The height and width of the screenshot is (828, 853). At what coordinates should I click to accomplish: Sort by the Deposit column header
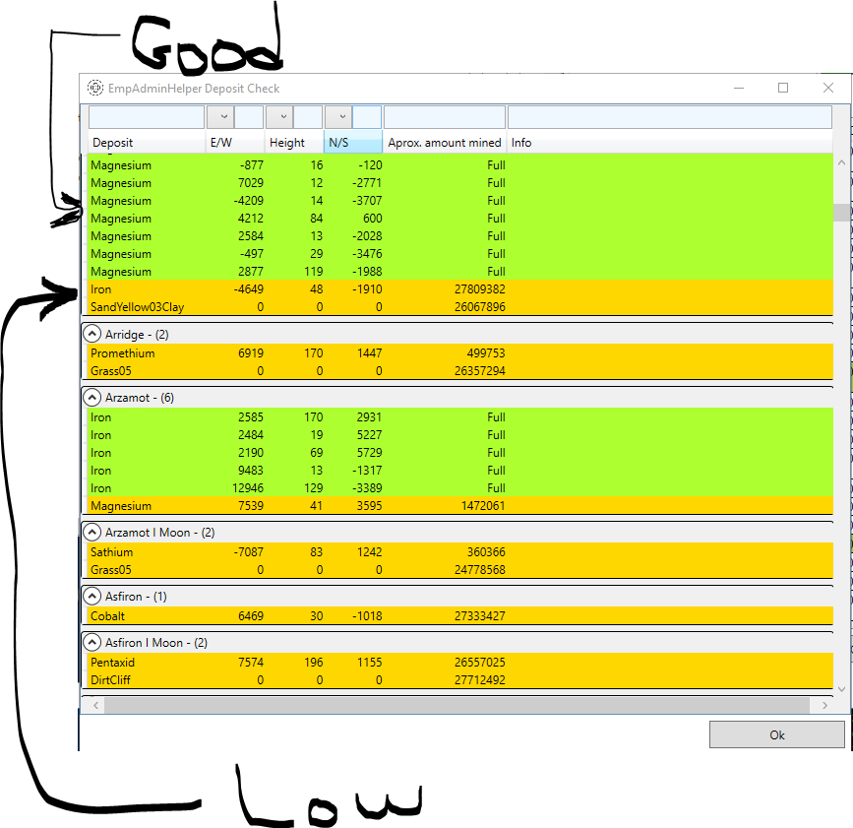pyautogui.click(x=146, y=143)
